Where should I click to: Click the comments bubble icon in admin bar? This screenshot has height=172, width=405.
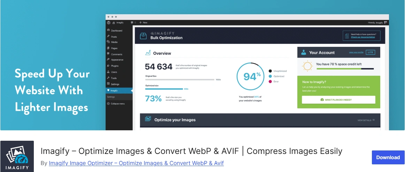(x=132, y=23)
